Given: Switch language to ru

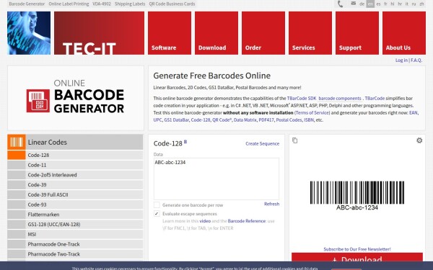Looking at the screenshot, I should tap(414, 4).
